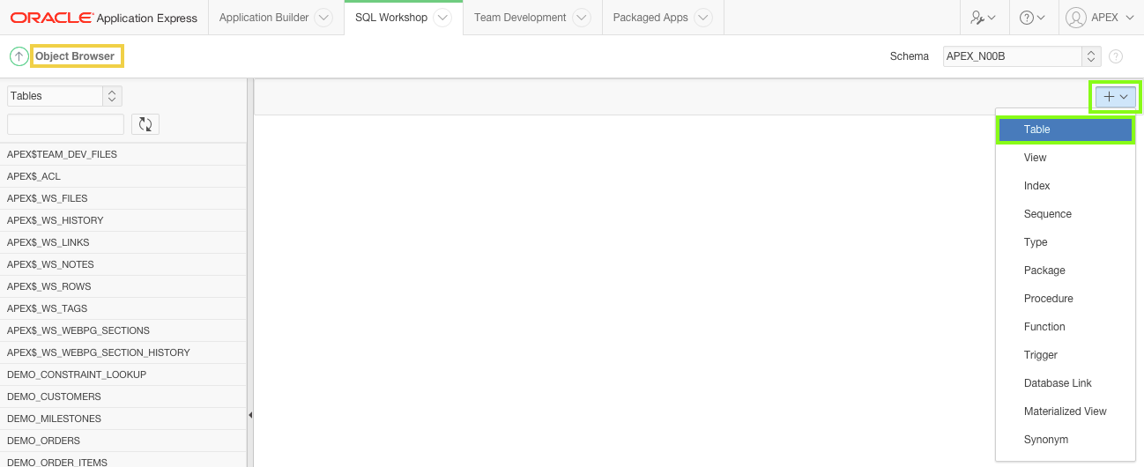Image resolution: width=1144 pixels, height=467 pixels.
Task: Choose Materialized View from the create menu
Action: [1065, 411]
